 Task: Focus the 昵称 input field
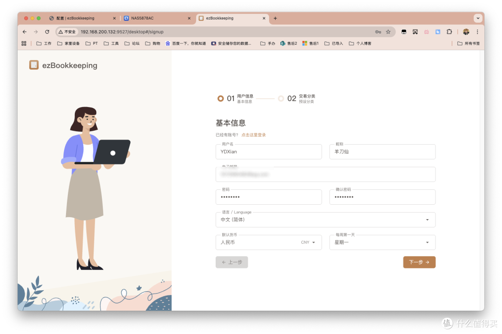(x=382, y=152)
